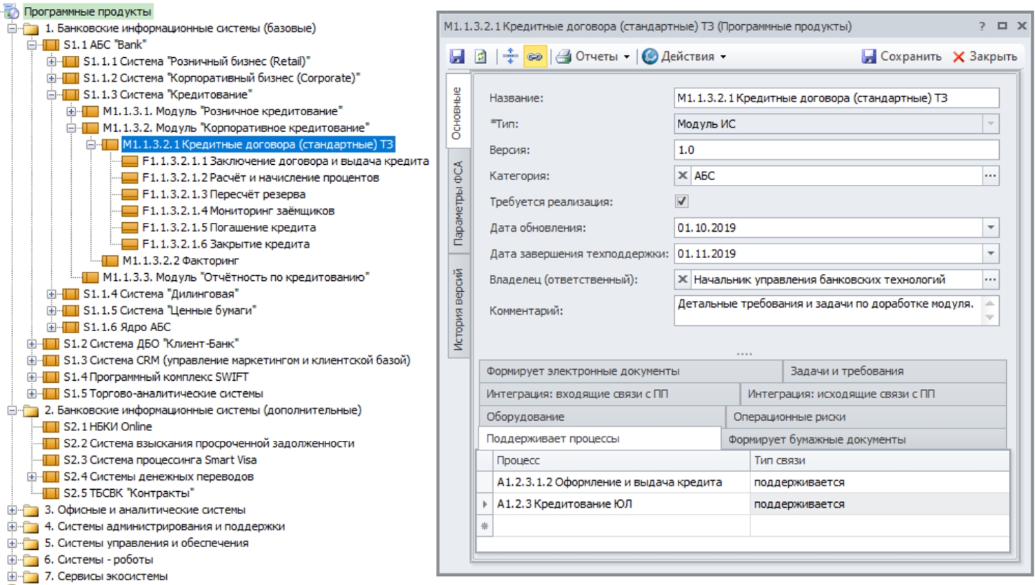
Task: Open the Тип dropdown list
Action: point(990,124)
